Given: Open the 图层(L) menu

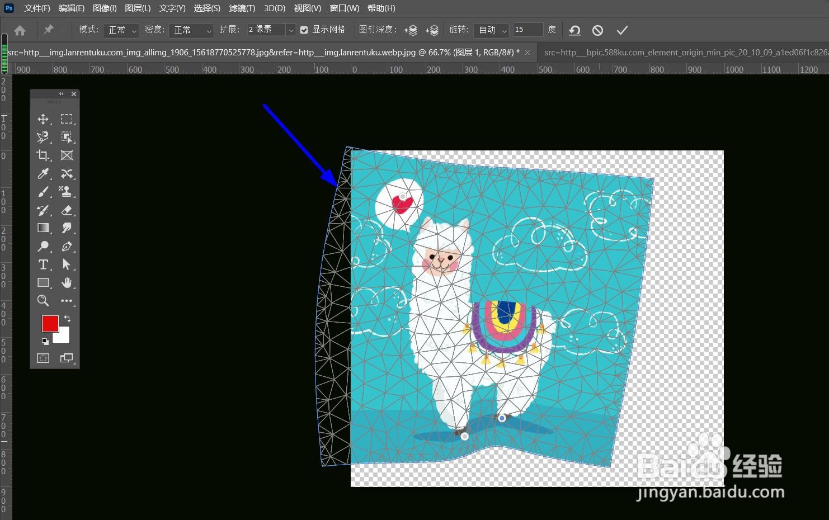Looking at the screenshot, I should click(x=138, y=8).
